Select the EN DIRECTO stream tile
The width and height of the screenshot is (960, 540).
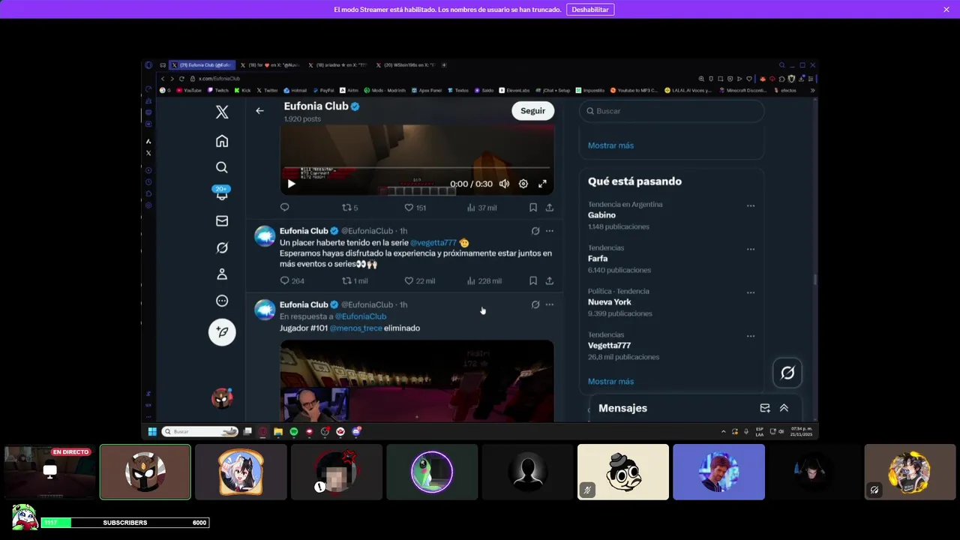49,472
